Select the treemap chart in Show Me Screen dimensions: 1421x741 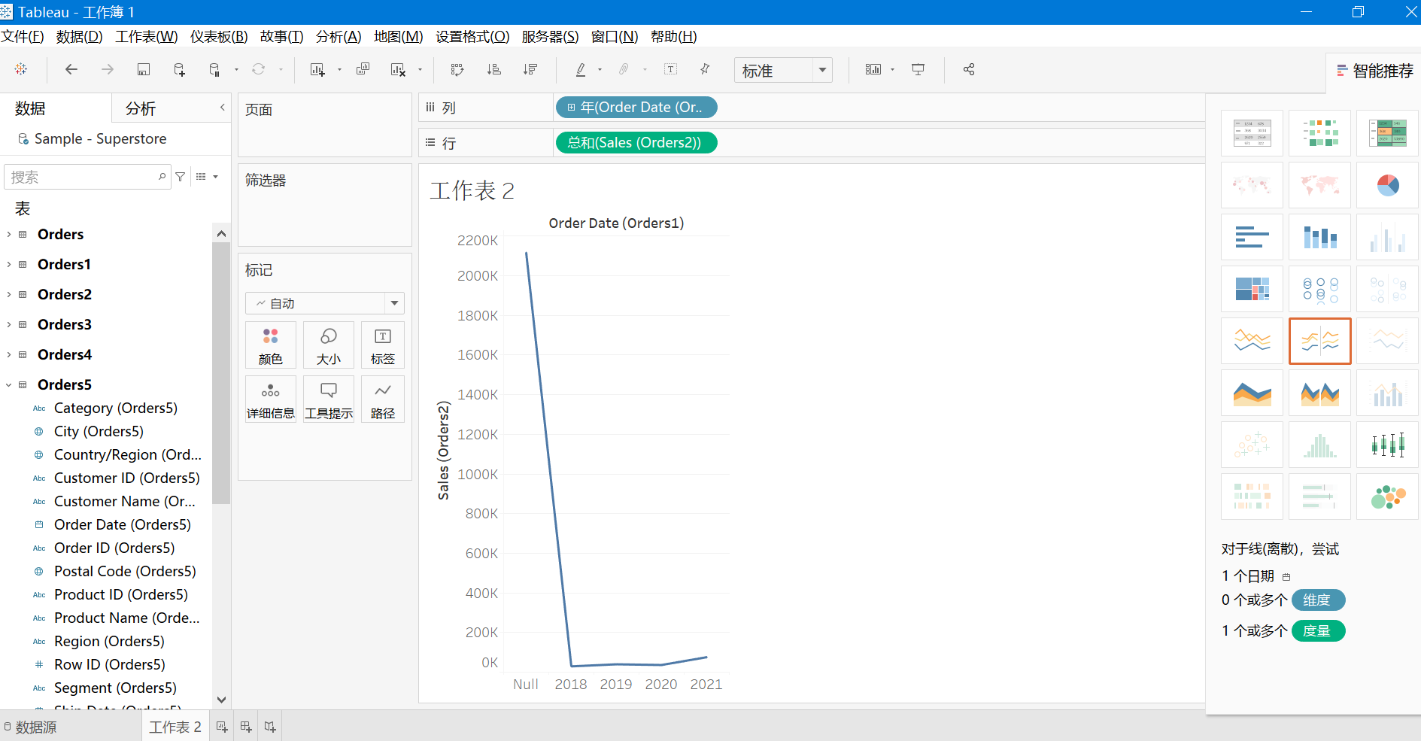pos(1252,289)
